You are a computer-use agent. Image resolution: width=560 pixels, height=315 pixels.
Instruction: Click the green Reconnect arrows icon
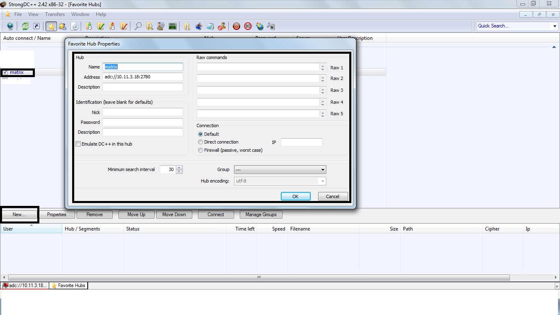tap(25, 26)
